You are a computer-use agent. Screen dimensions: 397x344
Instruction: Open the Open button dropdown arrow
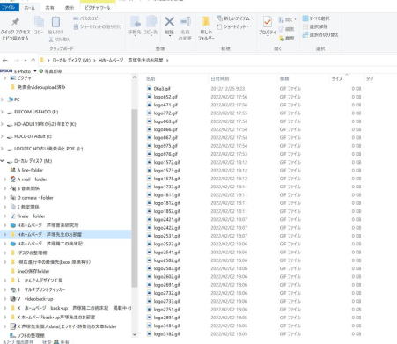pos(295,19)
